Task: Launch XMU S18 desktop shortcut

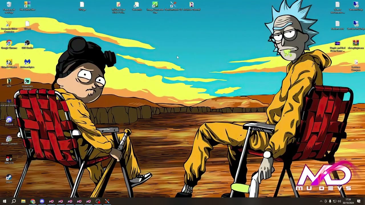Action: click(x=9, y=160)
